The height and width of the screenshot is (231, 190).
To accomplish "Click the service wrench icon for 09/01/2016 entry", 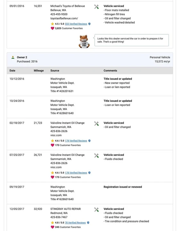I will click(x=96, y=7).
